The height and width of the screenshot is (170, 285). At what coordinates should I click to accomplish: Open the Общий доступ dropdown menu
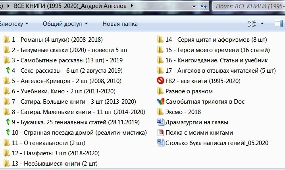pyautogui.click(x=65, y=24)
